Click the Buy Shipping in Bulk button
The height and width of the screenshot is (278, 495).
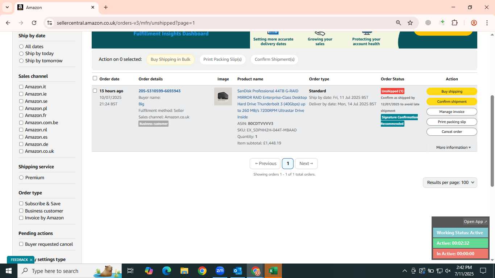pyautogui.click(x=170, y=59)
